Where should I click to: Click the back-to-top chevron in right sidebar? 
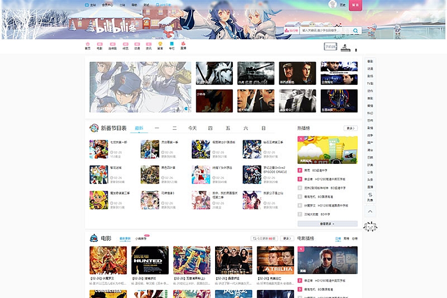pyautogui.click(x=370, y=211)
